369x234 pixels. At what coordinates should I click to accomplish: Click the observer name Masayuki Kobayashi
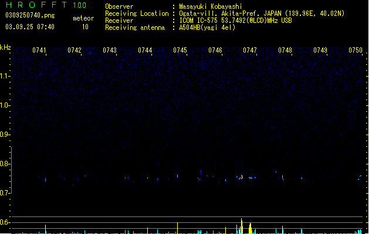coord(211,6)
